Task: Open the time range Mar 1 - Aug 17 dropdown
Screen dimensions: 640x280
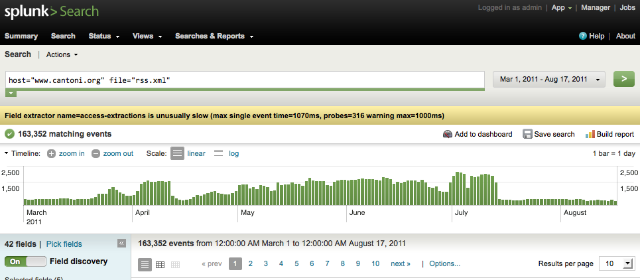Action: coord(549,80)
